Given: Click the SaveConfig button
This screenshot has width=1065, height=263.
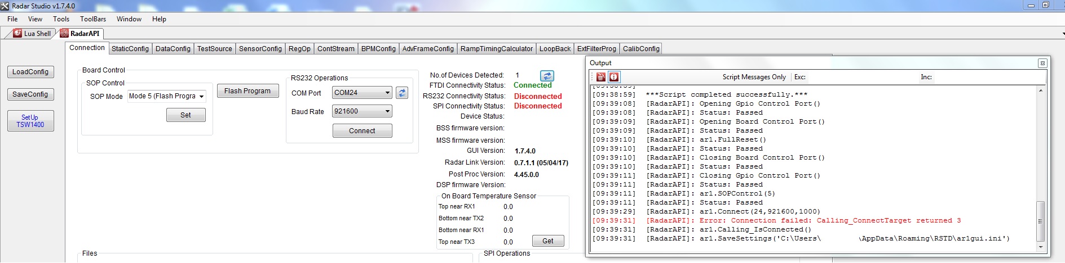Looking at the screenshot, I should [30, 94].
